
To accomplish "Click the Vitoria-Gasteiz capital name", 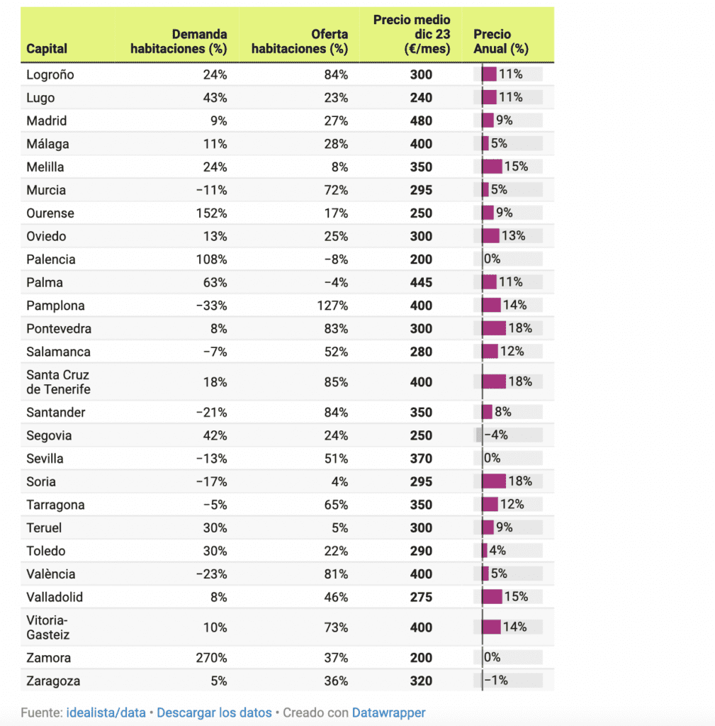I will click(48, 627).
